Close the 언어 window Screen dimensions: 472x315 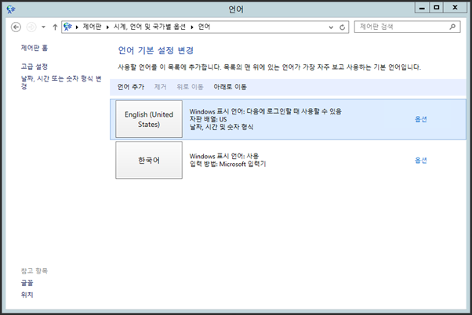455,8
